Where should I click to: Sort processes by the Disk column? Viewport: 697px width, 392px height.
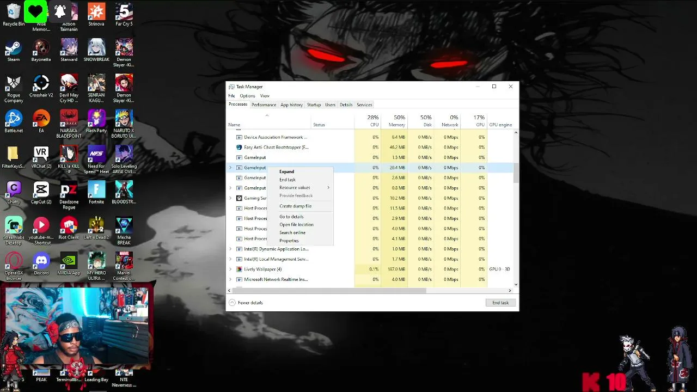(x=421, y=121)
